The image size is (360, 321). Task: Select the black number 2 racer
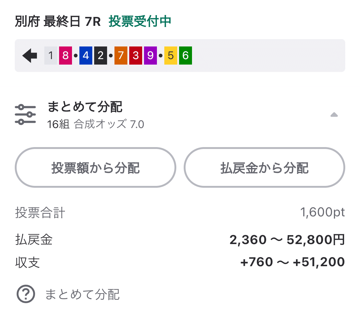(101, 55)
